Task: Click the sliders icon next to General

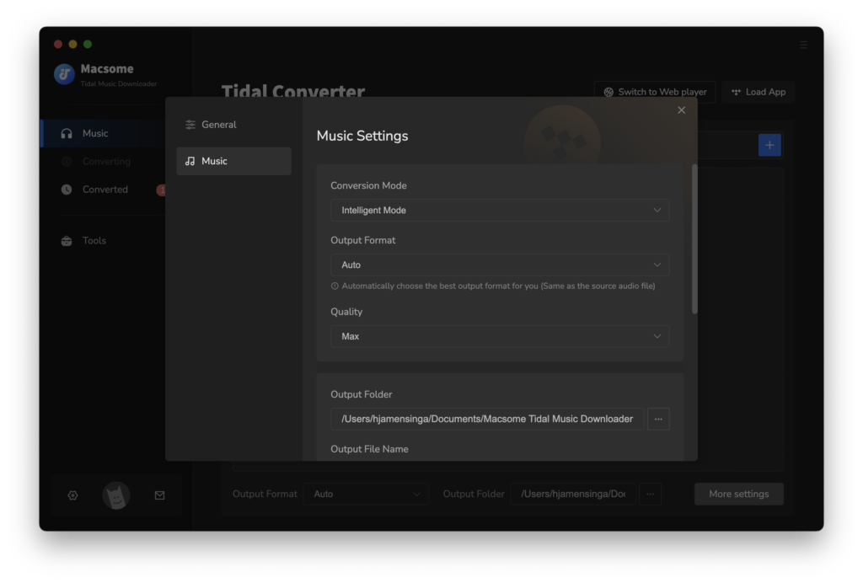Action: 190,125
